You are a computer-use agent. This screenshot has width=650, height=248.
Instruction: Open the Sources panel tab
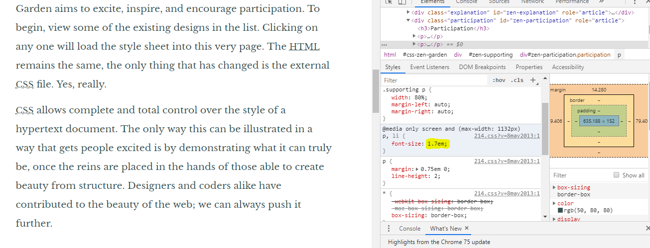[499, 2]
